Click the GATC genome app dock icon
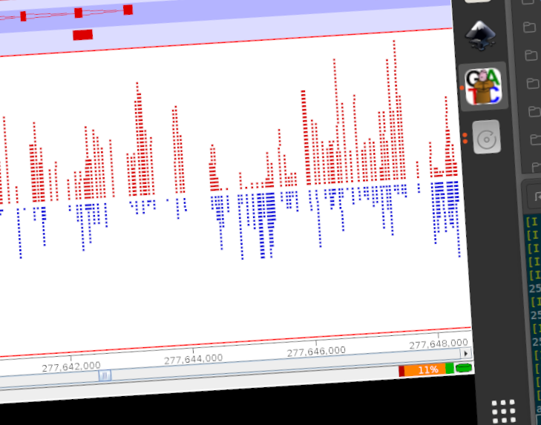Screen dimensions: 541x425 [x=483, y=86]
